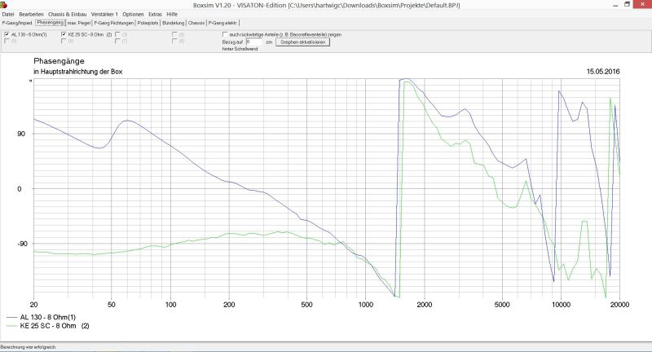
Task: Open the Verstärker 1 menu
Action: tap(104, 15)
